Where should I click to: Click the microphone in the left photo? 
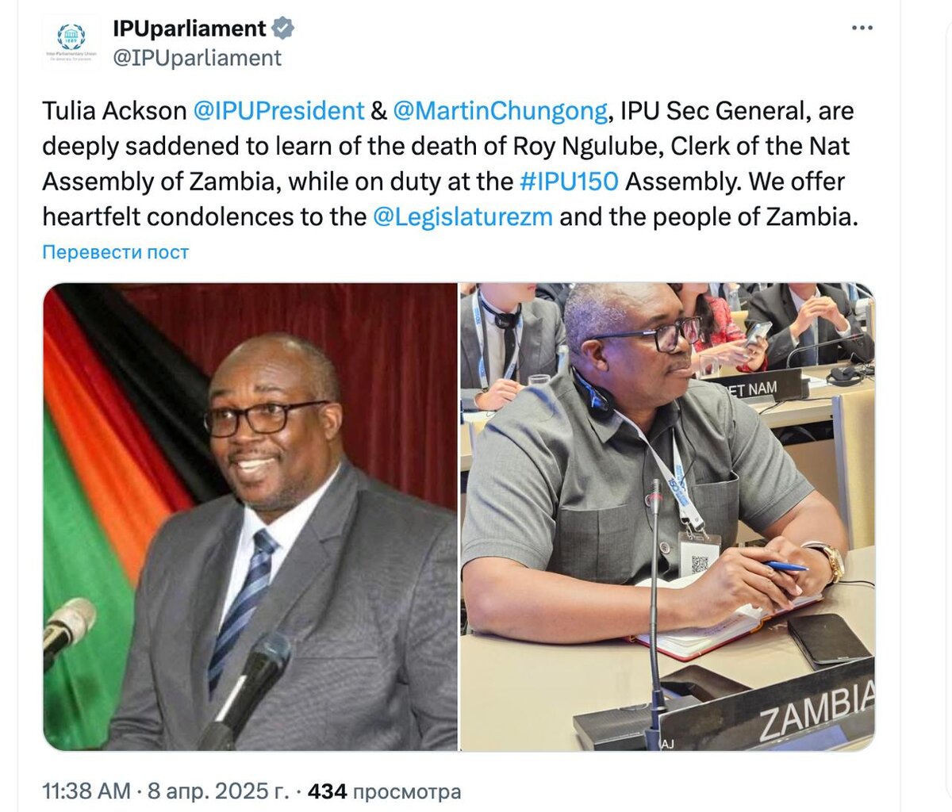246,686
